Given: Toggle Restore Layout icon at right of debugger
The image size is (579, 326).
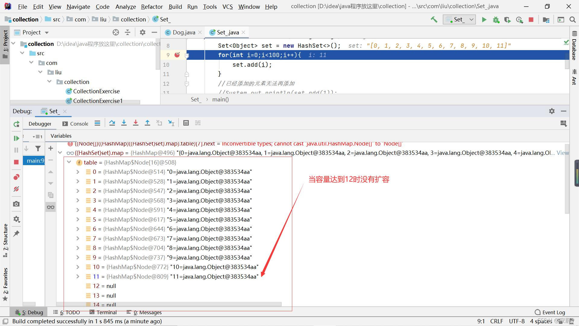Looking at the screenshot, I should (563, 123).
